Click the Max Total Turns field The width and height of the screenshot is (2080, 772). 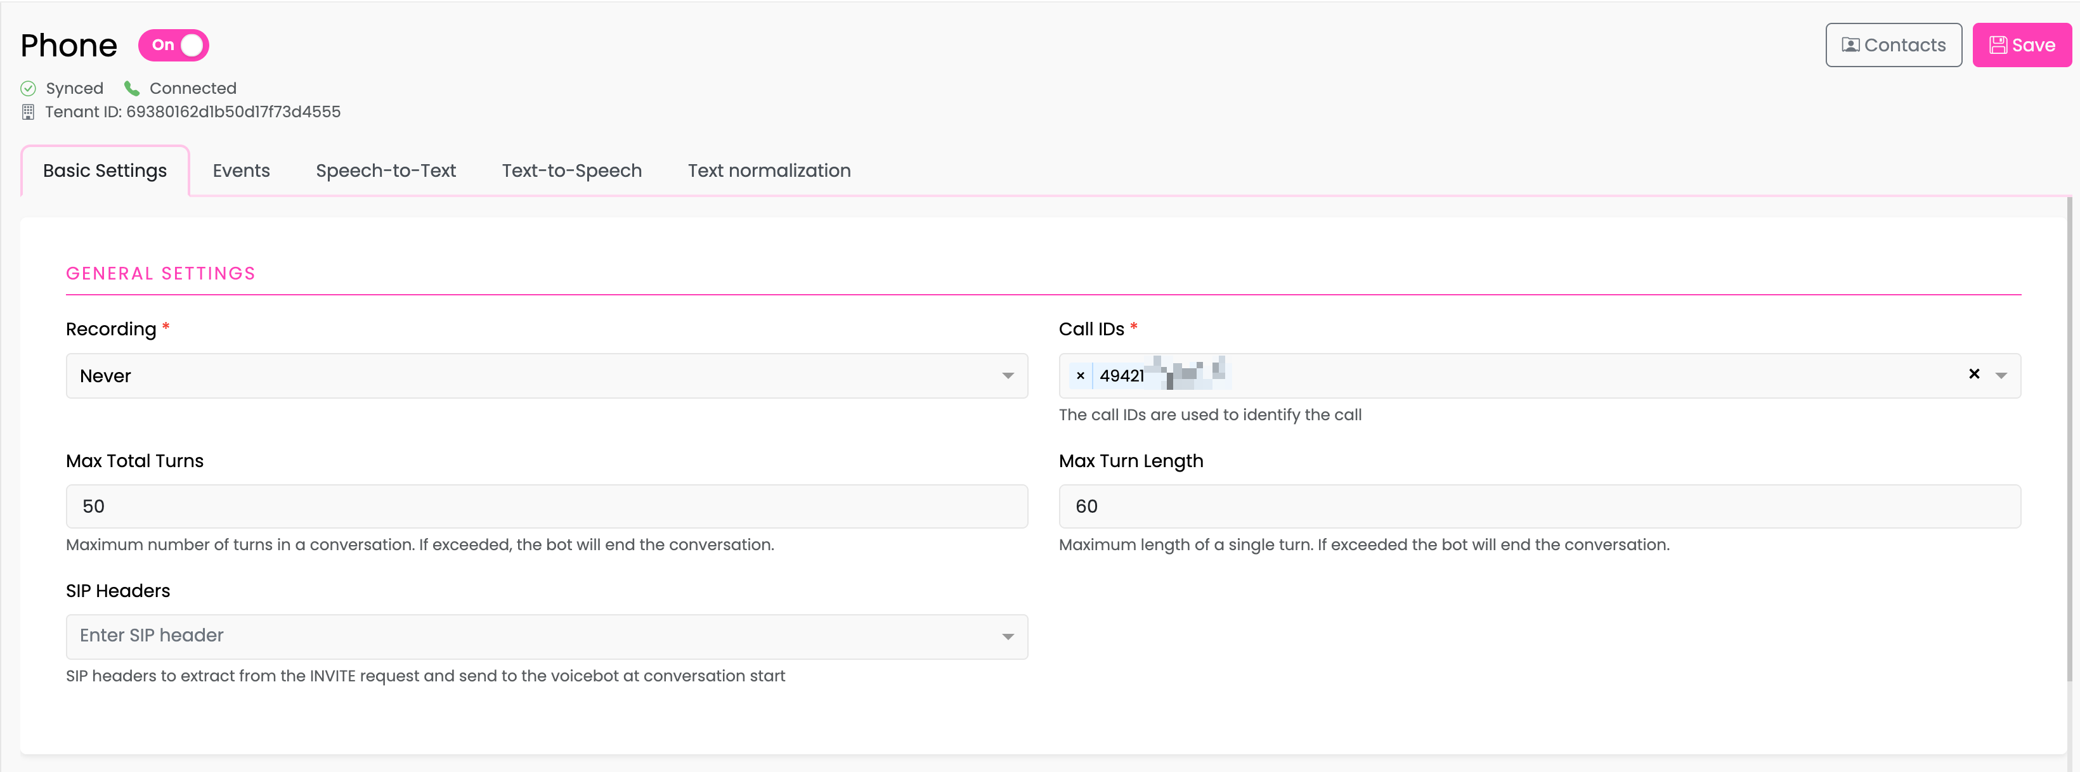click(x=547, y=506)
